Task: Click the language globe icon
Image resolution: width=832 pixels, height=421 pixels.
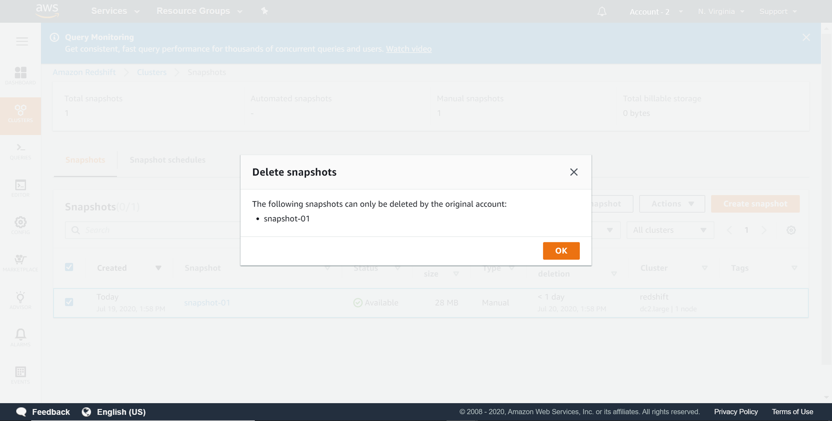Action: pos(87,412)
